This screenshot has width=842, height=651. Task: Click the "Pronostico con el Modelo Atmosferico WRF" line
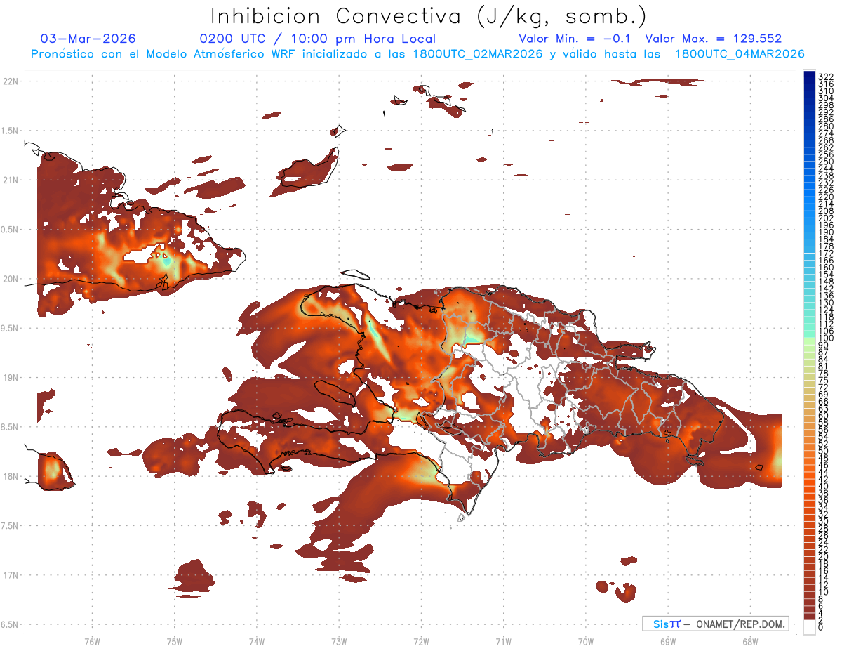pos(417,54)
